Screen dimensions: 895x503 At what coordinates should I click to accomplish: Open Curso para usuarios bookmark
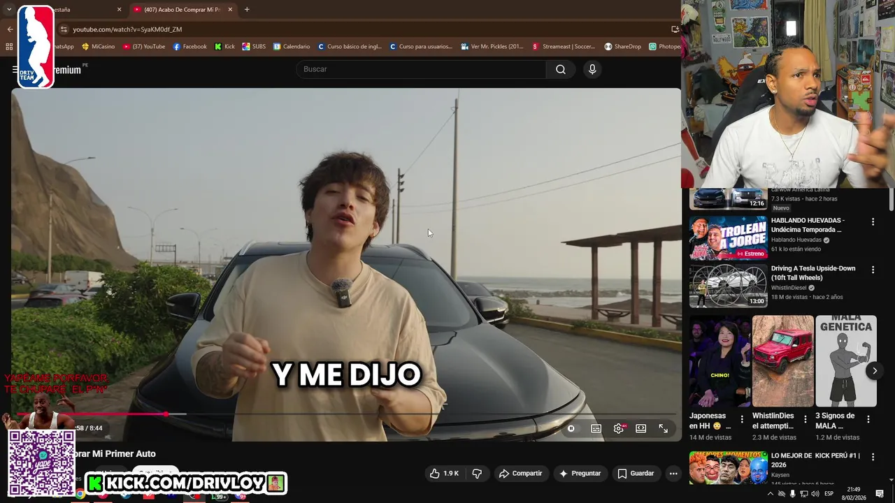421,47
